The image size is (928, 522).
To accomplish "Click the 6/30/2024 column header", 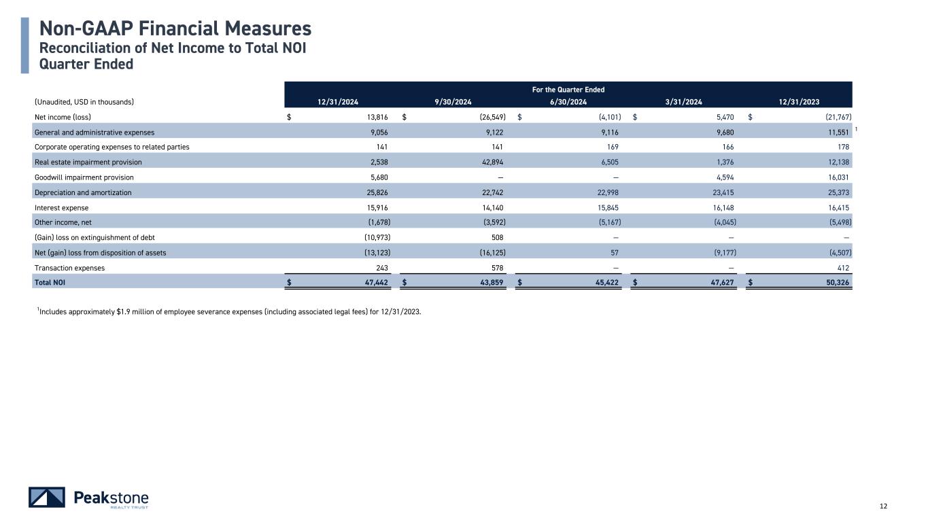I will 568,102.
